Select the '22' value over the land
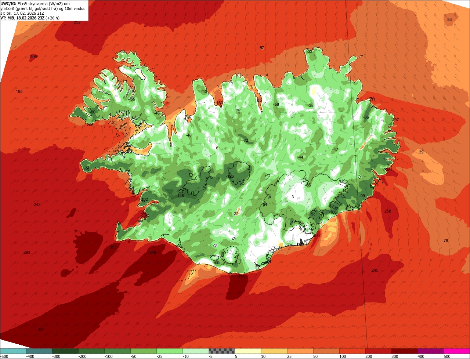470x359 pixels. [236, 213]
